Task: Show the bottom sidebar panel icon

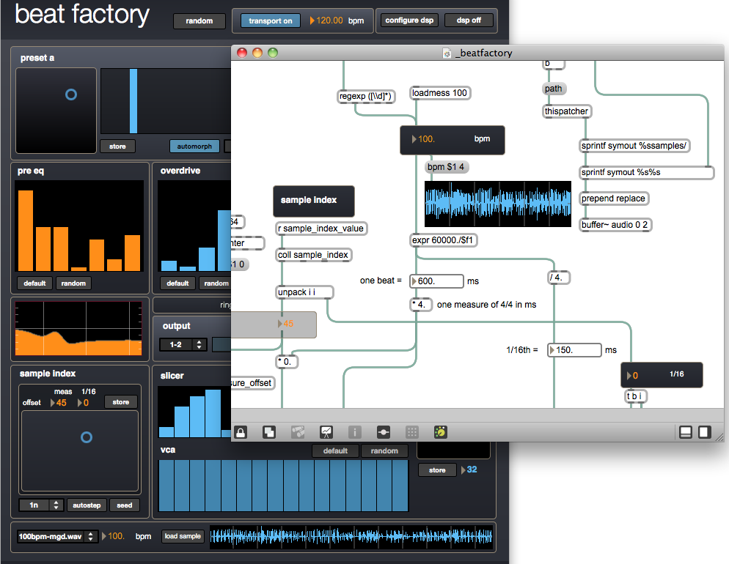Action: [x=685, y=431]
